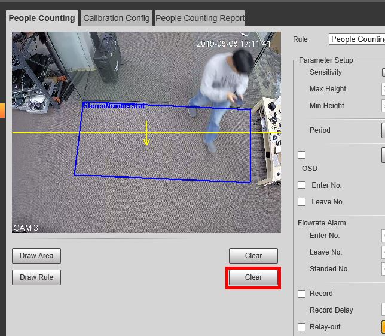Toggle the Relay-out checkbox
Viewport: 385px width, 336px height.
click(302, 327)
